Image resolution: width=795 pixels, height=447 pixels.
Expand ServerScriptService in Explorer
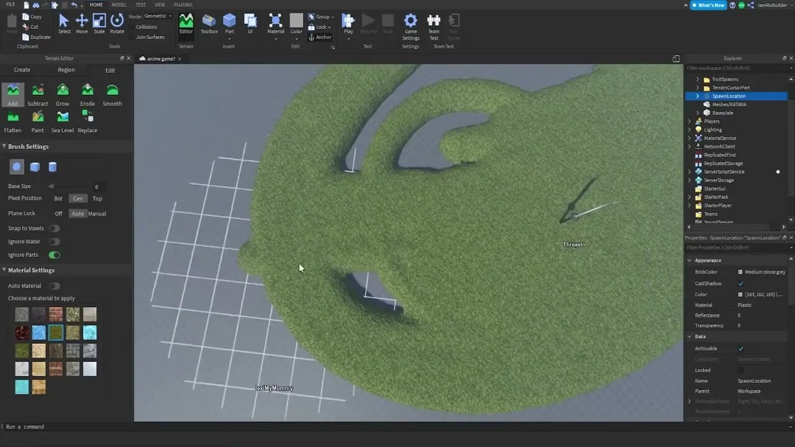click(x=689, y=172)
